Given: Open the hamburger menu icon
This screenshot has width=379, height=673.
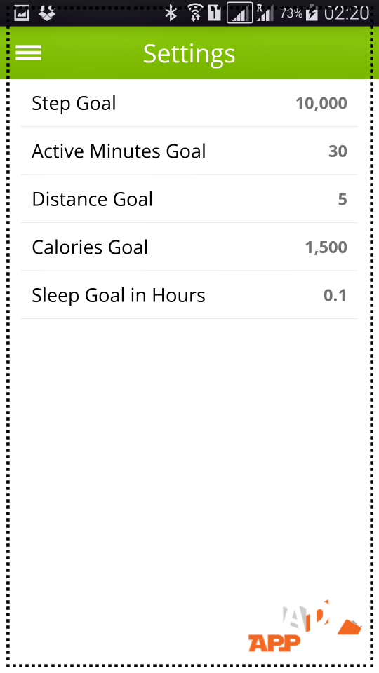Looking at the screenshot, I should (x=28, y=53).
